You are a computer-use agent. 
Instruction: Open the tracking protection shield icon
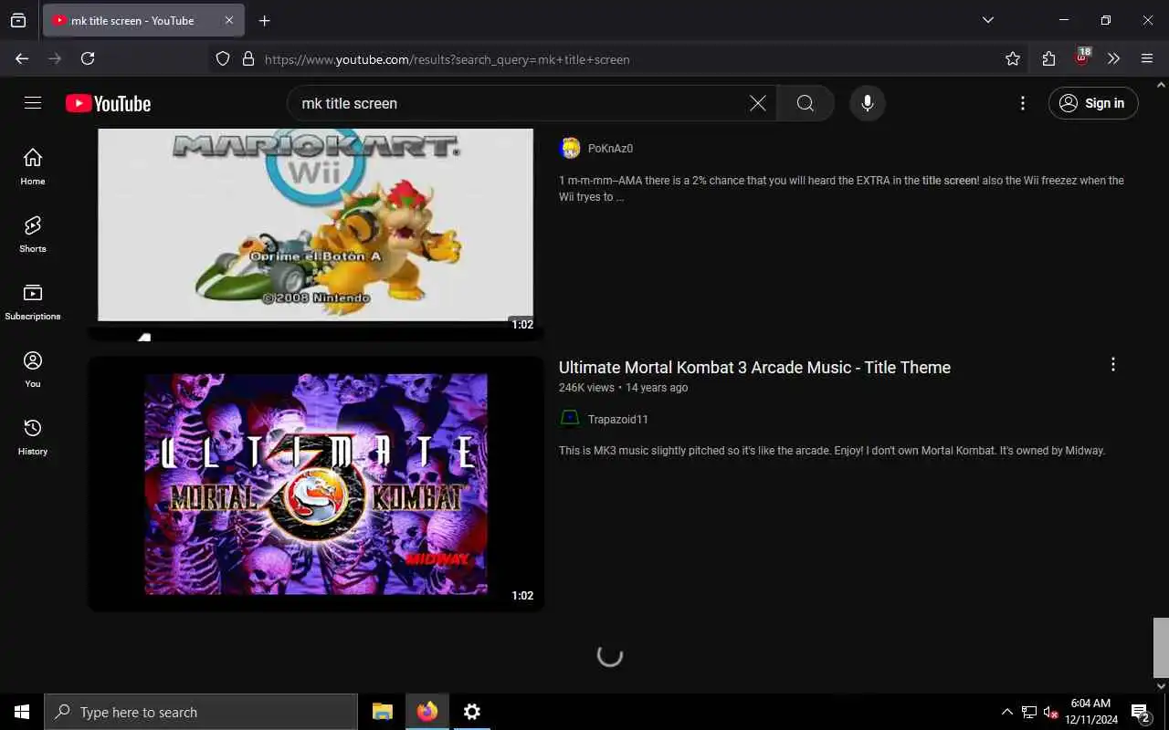223,58
